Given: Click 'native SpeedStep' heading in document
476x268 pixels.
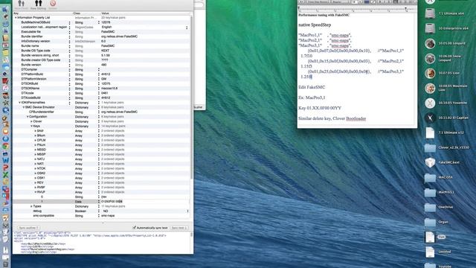Looking at the screenshot, I should (315, 25).
